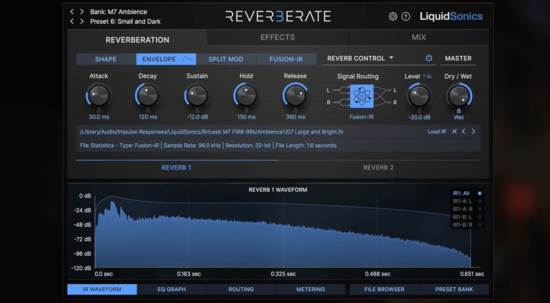The image size is (550, 303).
Task: Toggle the level direction arrow icon
Action: click(x=424, y=77)
